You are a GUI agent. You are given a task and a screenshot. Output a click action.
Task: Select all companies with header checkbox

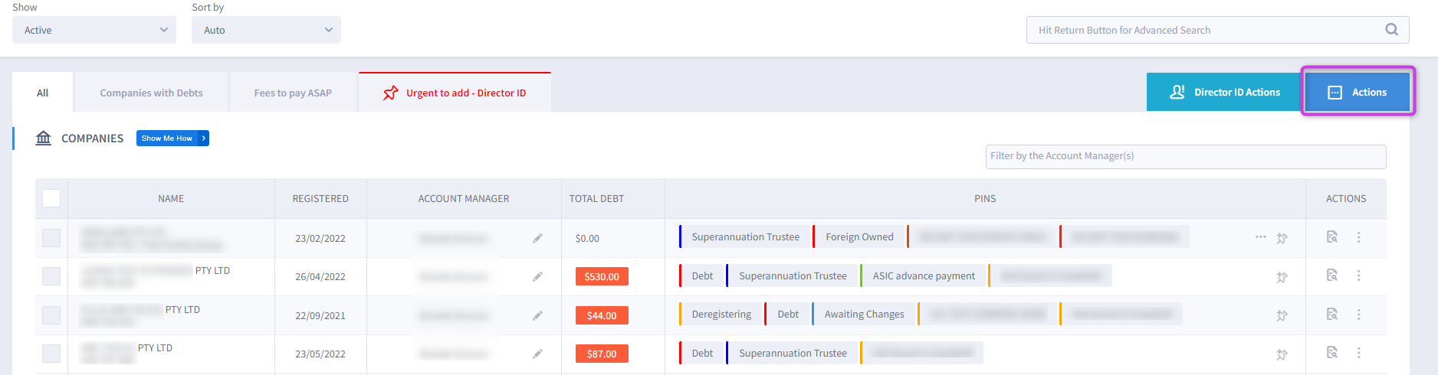click(51, 198)
